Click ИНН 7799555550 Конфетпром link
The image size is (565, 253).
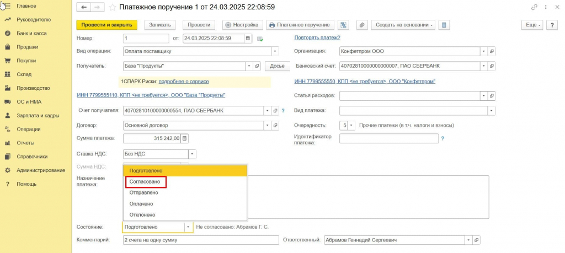tap(365, 82)
